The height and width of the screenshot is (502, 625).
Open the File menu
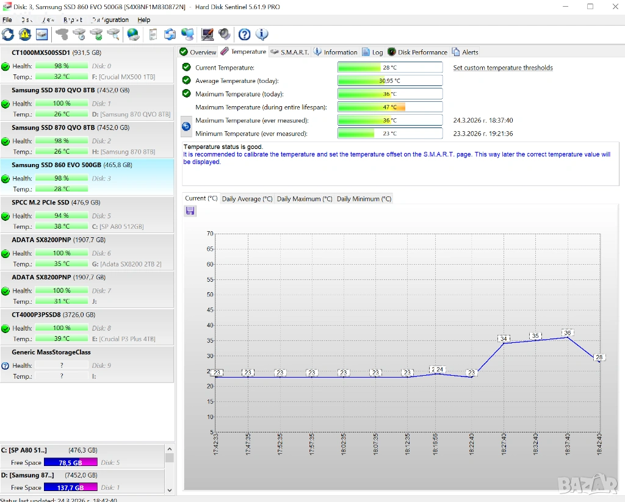pos(7,20)
